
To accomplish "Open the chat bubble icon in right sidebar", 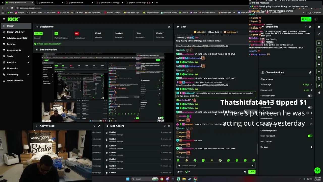I will point(319,64).
